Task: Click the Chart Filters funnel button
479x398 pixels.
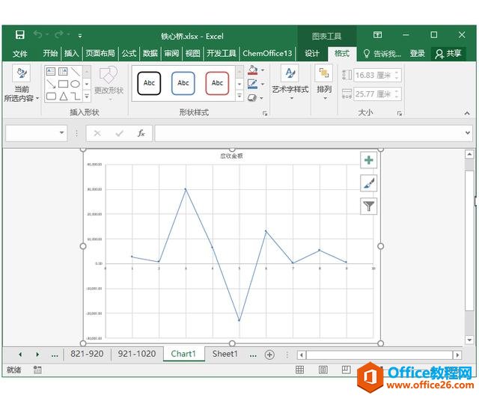Action: pyautogui.click(x=369, y=206)
